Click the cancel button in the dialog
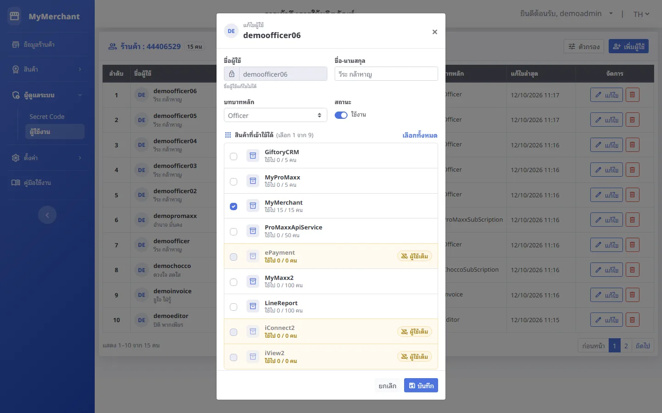 [x=388, y=385]
